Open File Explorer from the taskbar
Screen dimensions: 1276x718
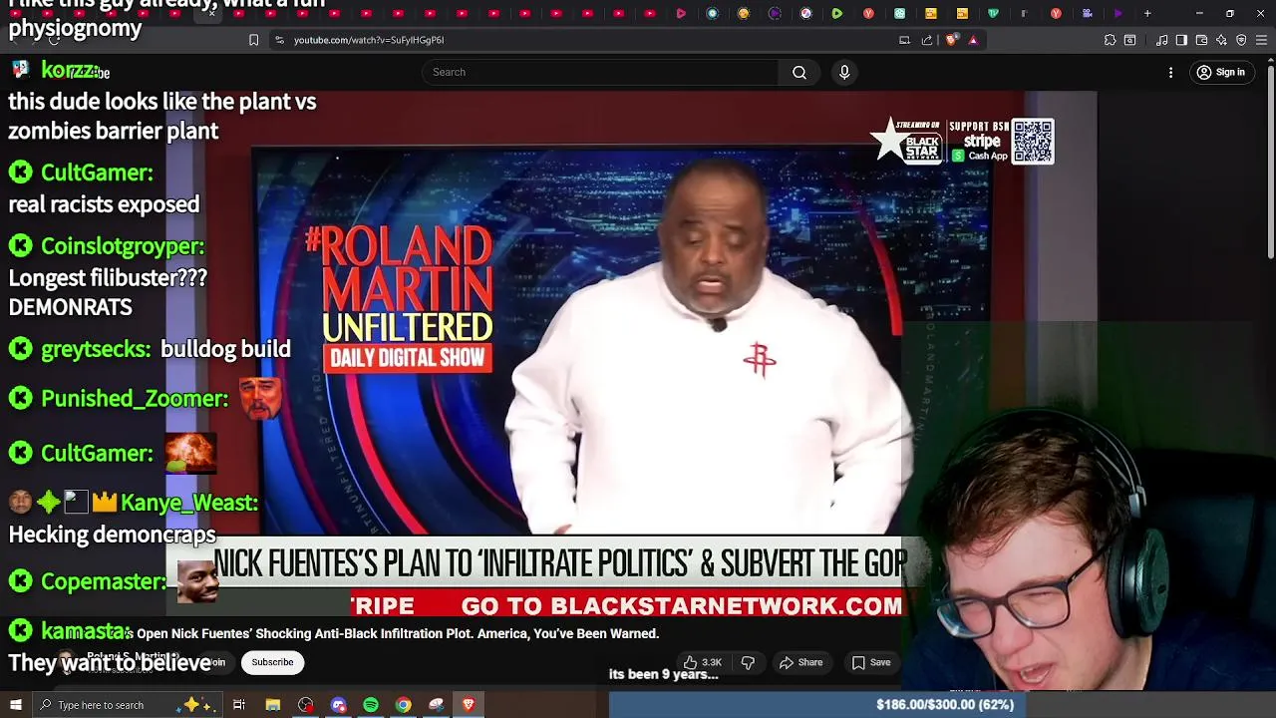[272, 705]
